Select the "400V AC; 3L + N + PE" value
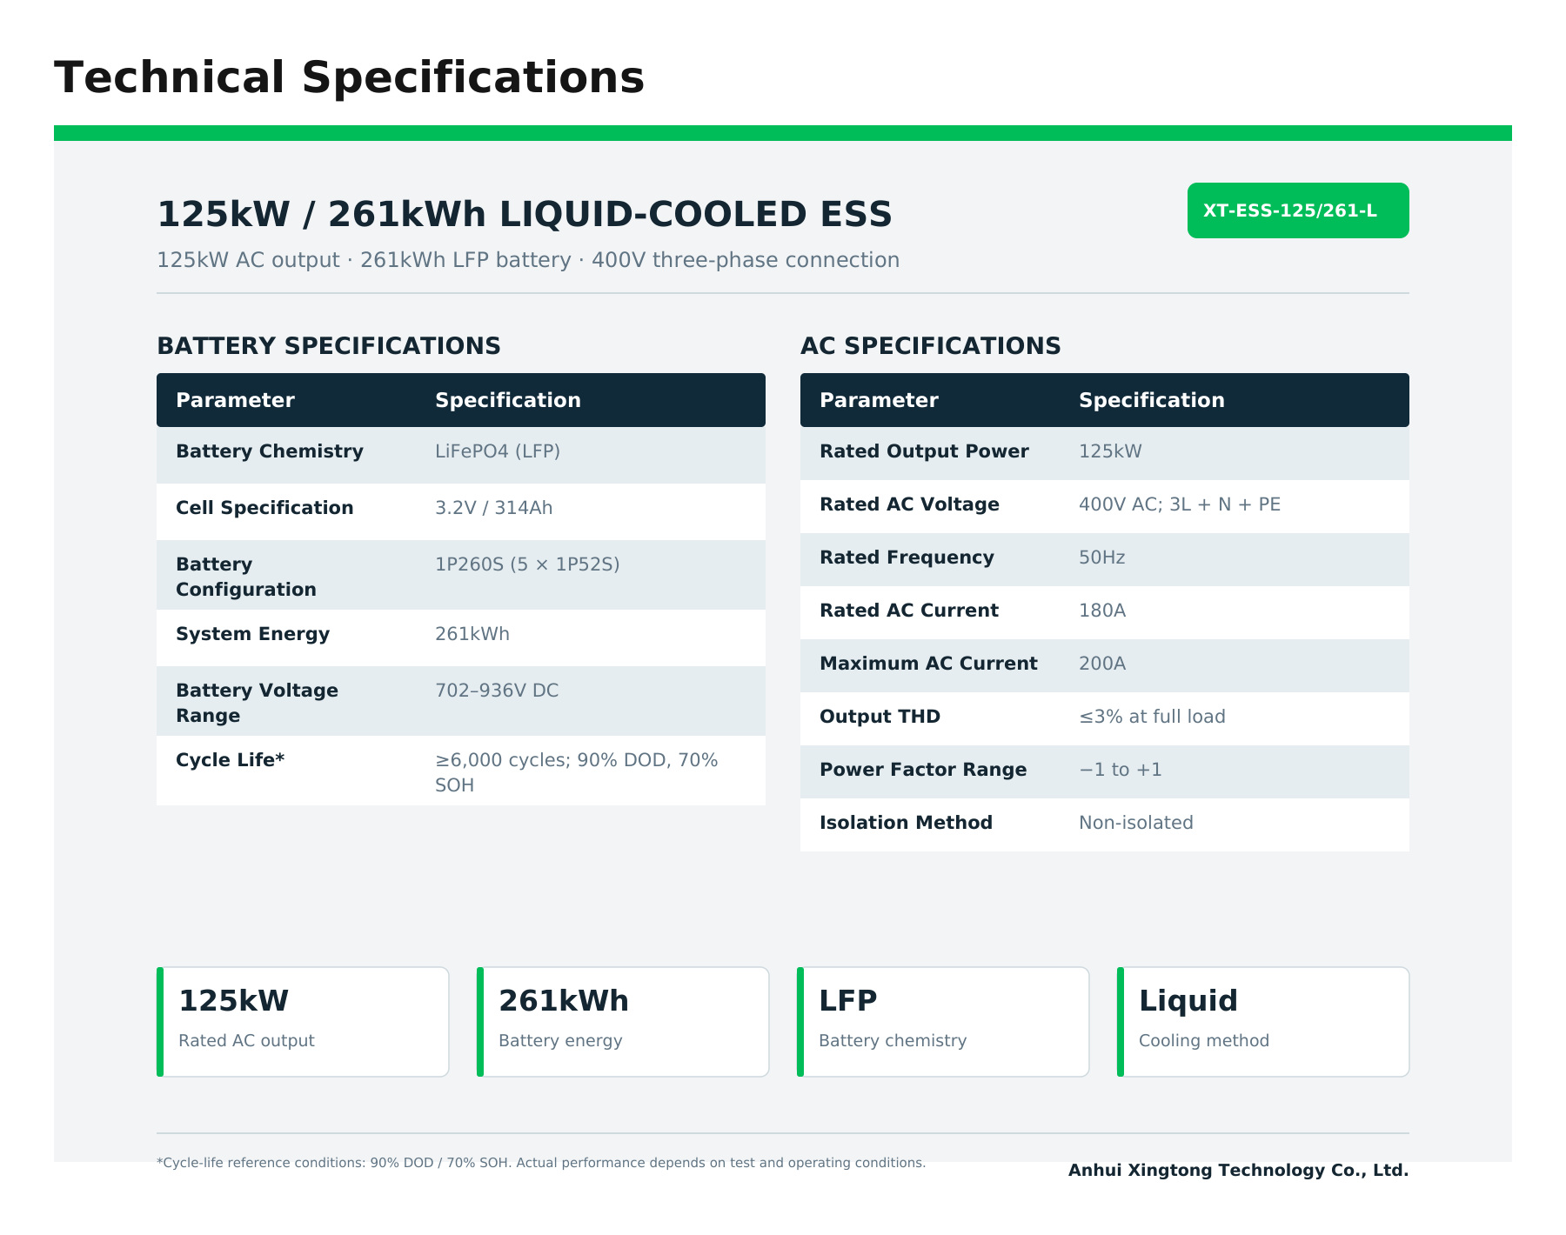Image resolution: width=1566 pixels, height=1235 pixels. [1180, 504]
